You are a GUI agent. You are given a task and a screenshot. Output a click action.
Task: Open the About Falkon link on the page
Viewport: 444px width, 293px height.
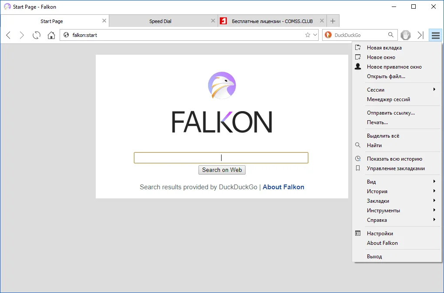point(283,187)
